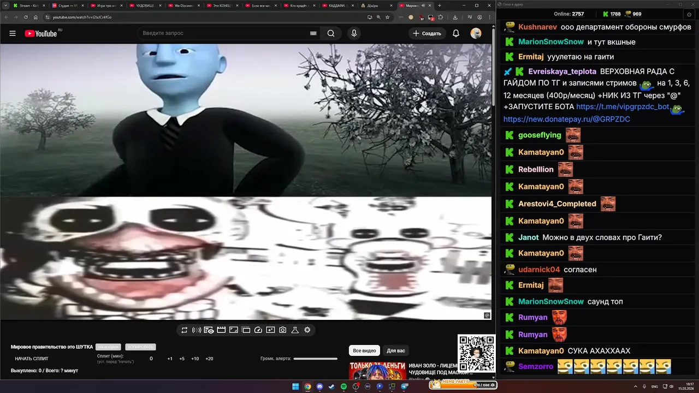Viewport: 699px width, 393px height.
Task: Click the corner icon at video's lower right
Action: (x=487, y=315)
